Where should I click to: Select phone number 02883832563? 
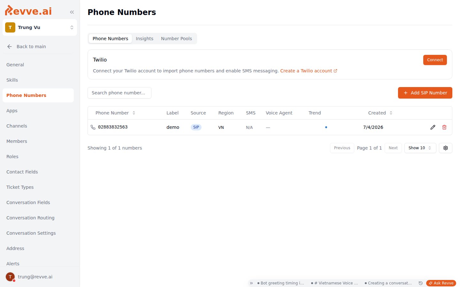(113, 127)
